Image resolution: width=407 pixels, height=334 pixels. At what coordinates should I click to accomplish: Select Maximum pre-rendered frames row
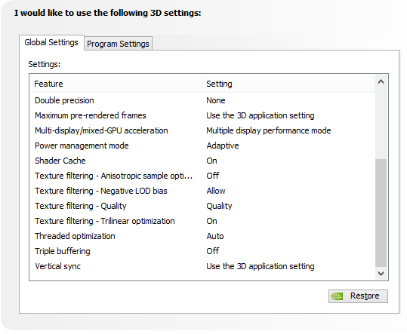(202, 115)
